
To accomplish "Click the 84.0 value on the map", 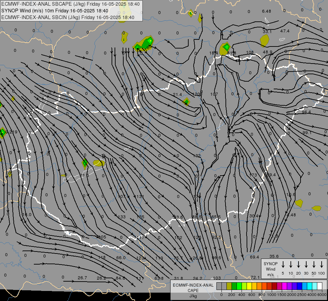I will coord(120,278).
